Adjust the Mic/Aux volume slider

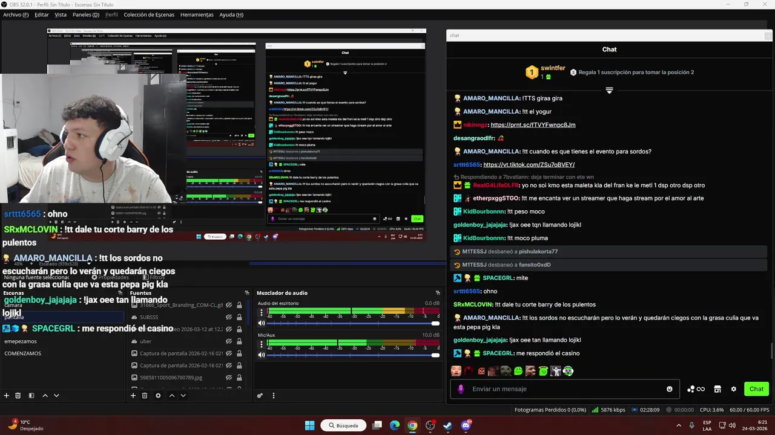(352, 355)
